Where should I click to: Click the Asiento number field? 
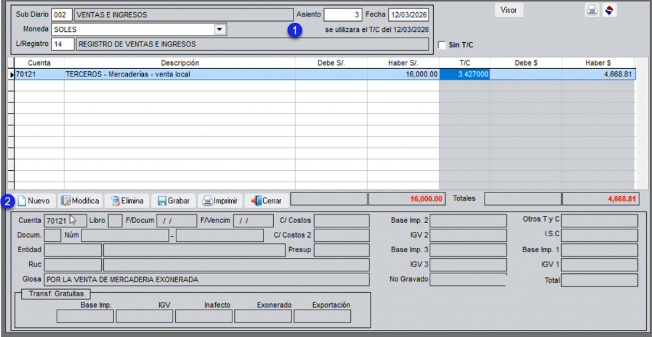click(x=343, y=15)
